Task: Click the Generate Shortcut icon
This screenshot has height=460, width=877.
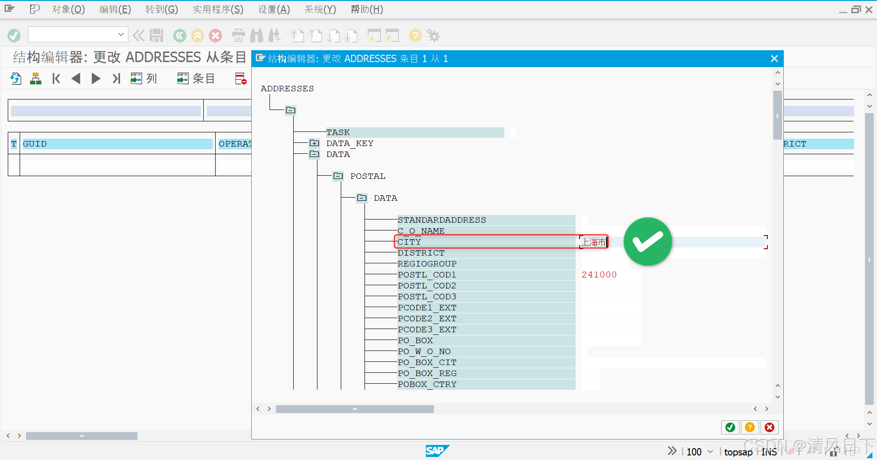Action: (392, 35)
